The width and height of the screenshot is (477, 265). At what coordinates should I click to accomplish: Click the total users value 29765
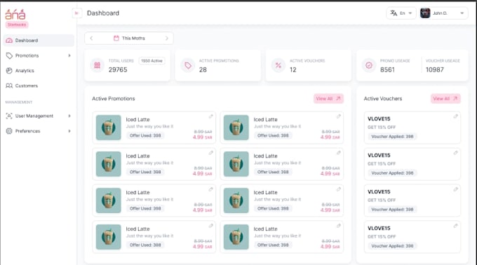(118, 70)
